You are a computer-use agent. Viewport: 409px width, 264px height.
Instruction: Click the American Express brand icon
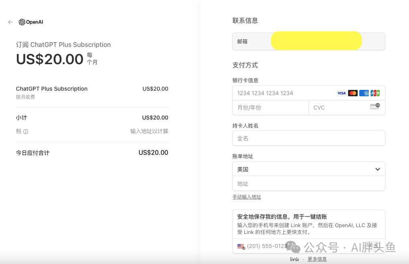click(x=364, y=93)
